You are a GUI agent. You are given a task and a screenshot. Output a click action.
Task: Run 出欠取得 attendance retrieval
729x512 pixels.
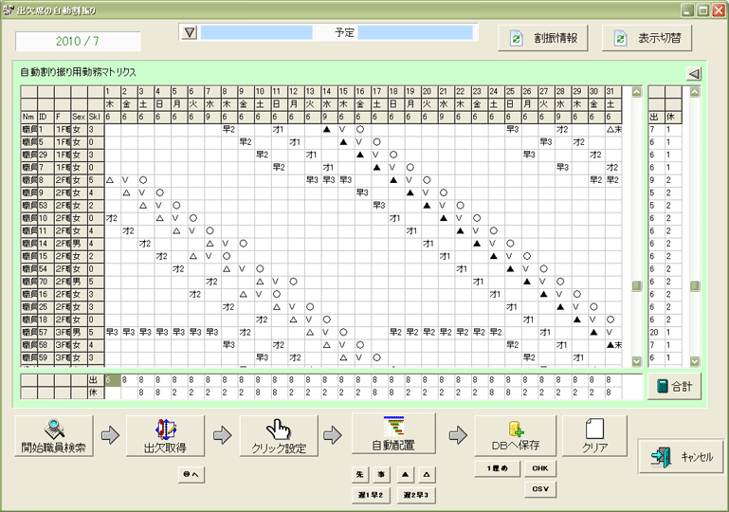click(x=165, y=436)
